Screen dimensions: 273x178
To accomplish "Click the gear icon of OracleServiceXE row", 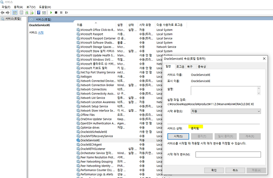I will [x=78, y=140].
